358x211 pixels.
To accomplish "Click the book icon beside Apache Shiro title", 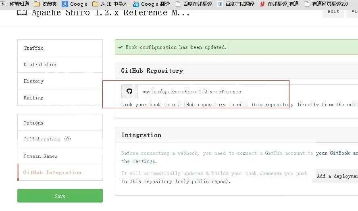I will click(x=22, y=13).
